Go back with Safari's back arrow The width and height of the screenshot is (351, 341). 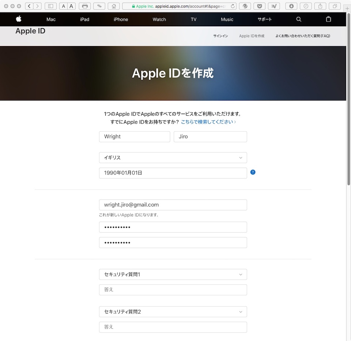pos(29,6)
